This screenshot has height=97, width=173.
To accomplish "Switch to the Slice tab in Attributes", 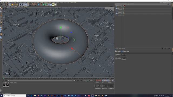I will click(125, 51).
